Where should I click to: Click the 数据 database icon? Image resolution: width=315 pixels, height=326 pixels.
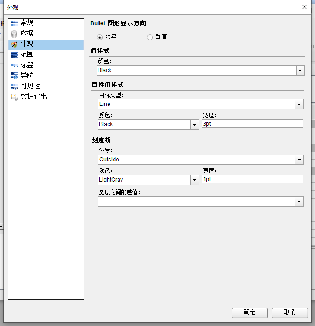pyautogui.click(x=14, y=33)
